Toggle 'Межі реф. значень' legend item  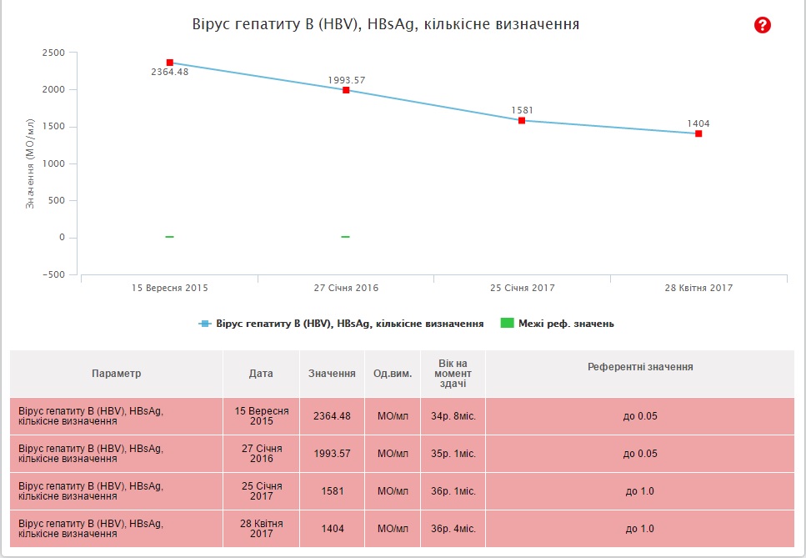pos(566,324)
